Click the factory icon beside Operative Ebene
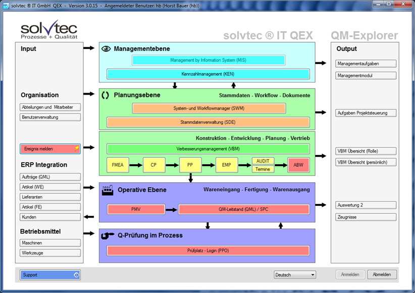This screenshot has width=415, height=293. coord(108,190)
